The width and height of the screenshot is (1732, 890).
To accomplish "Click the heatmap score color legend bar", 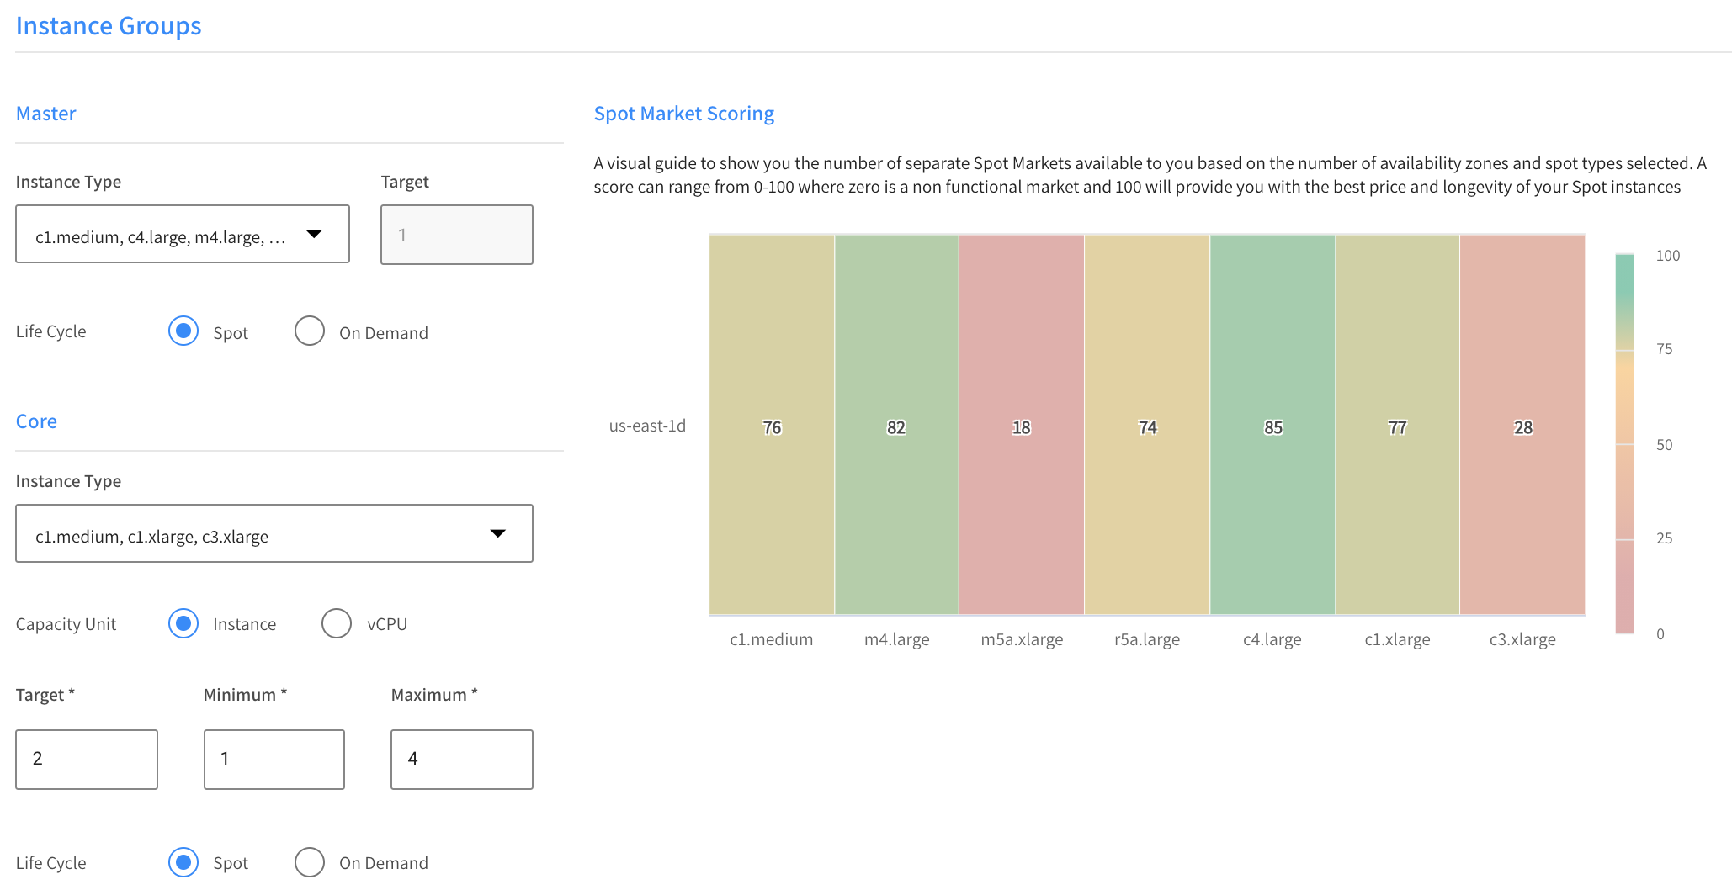I will (x=1624, y=443).
